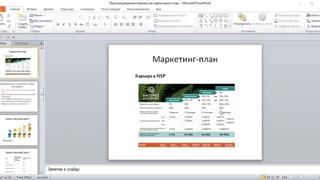This screenshot has width=320, height=180.
Task: Open the line spacing dropdown
Action: coord(148,17)
